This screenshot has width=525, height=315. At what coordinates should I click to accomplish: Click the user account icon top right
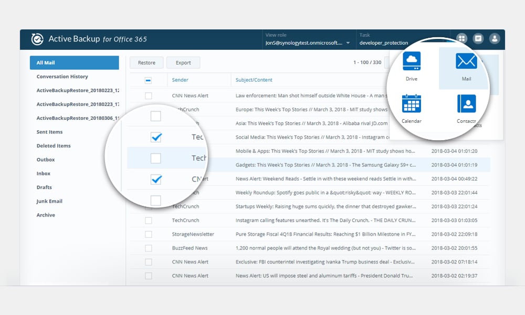point(495,38)
